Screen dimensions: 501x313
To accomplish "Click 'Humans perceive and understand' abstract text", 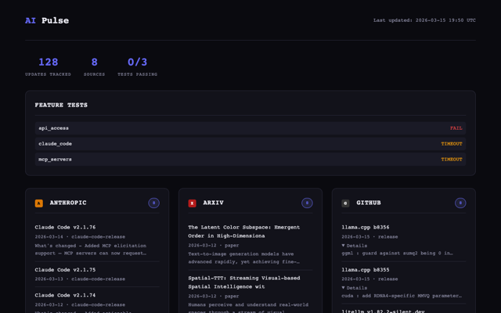I will 248,308.
